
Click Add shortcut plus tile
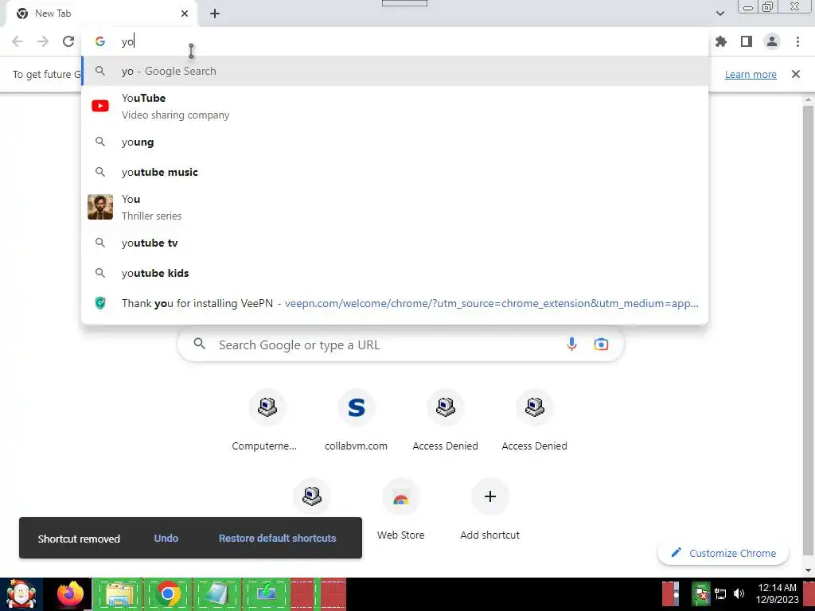coord(489,510)
